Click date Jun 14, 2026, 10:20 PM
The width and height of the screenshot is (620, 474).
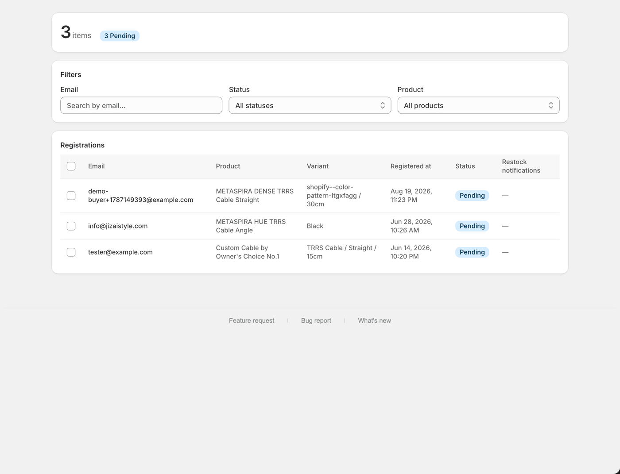[411, 252]
